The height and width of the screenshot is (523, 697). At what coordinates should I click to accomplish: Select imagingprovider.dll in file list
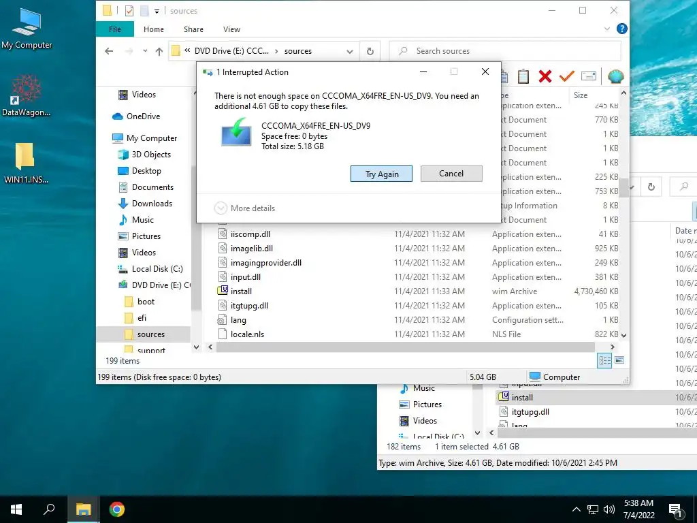point(266,262)
